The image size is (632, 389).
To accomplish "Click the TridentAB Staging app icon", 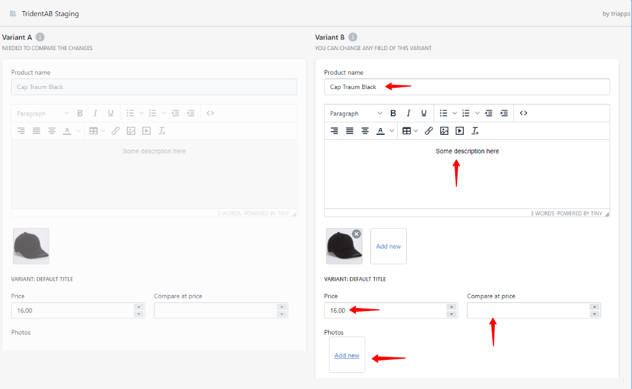I will [x=13, y=14].
